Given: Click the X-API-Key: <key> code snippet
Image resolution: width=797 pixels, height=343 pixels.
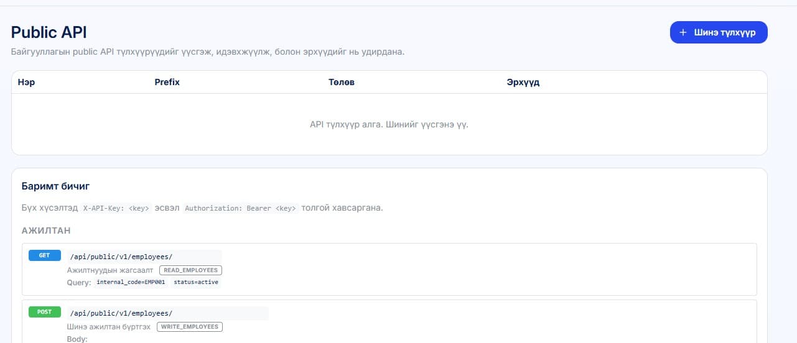Looking at the screenshot, I should pyautogui.click(x=116, y=208).
